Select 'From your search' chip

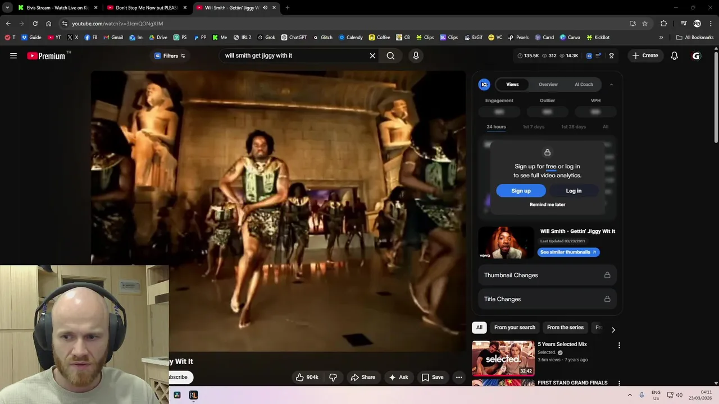pyautogui.click(x=515, y=328)
